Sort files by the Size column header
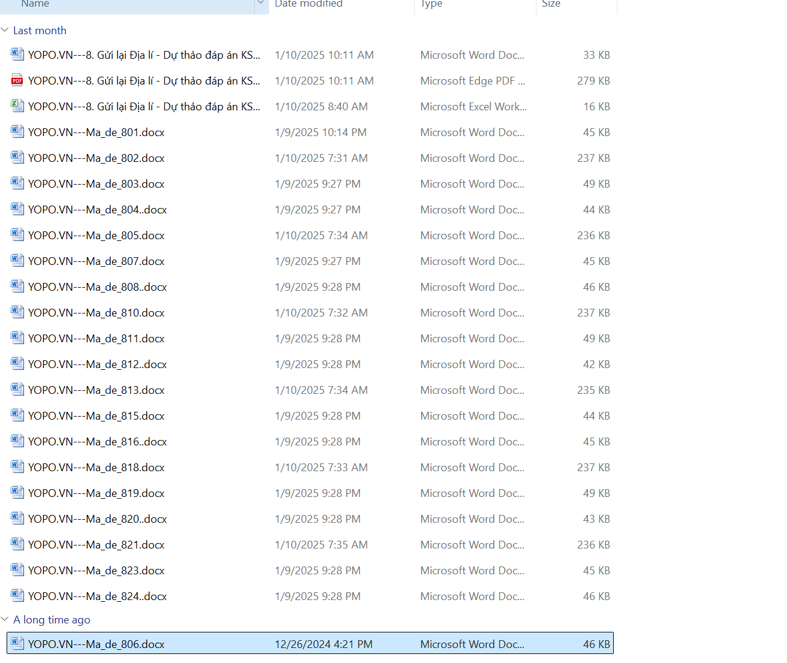This screenshot has height=663, width=787. (x=551, y=4)
